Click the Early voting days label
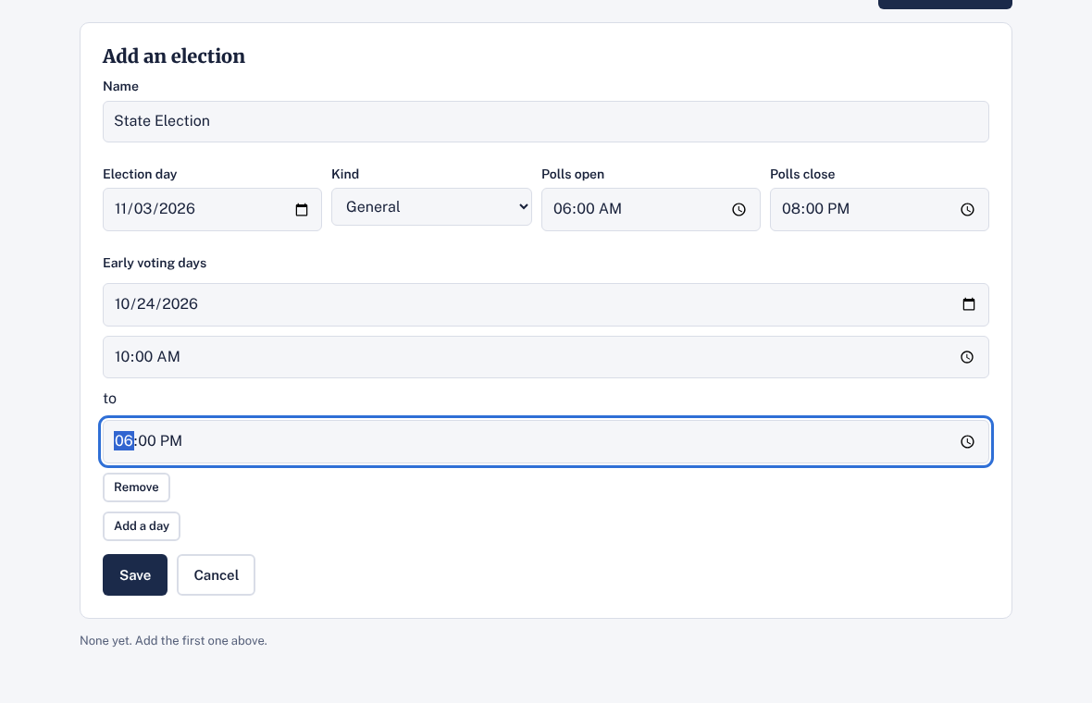This screenshot has width=1092, height=703. (155, 263)
